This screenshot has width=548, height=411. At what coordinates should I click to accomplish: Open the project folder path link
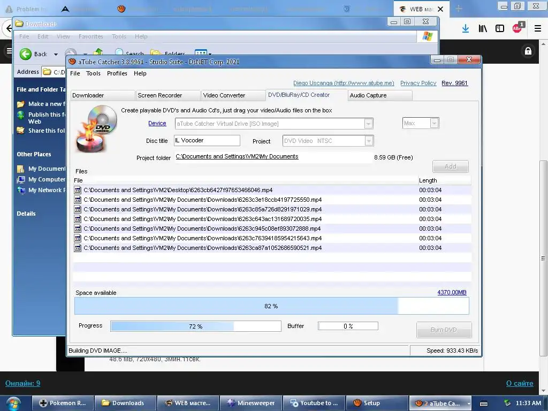click(x=237, y=156)
